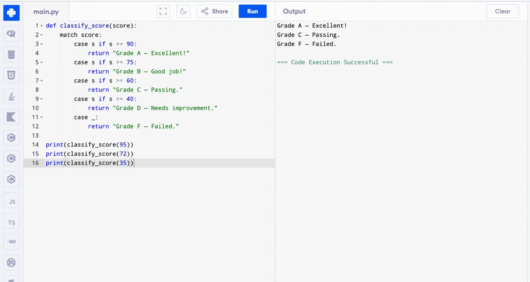Image resolution: width=530 pixels, height=282 pixels.
Task: Toggle dark mode moon icon
Action: pyautogui.click(x=183, y=11)
